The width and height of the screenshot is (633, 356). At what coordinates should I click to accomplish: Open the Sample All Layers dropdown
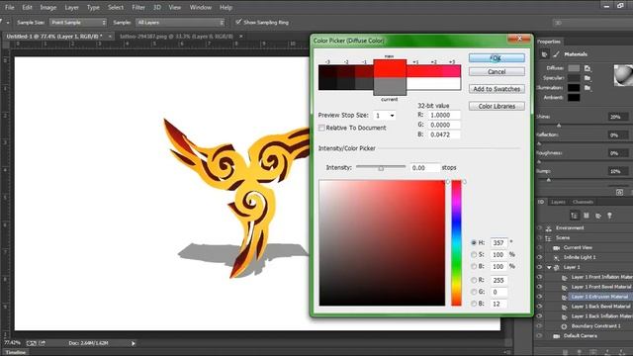pos(180,22)
